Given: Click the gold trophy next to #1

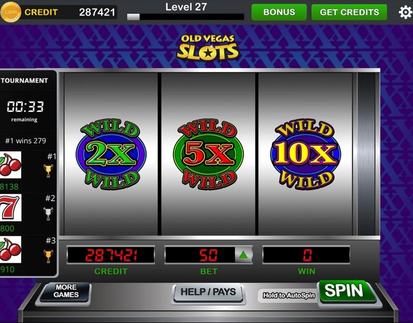Looking at the screenshot, I should [x=48, y=171].
